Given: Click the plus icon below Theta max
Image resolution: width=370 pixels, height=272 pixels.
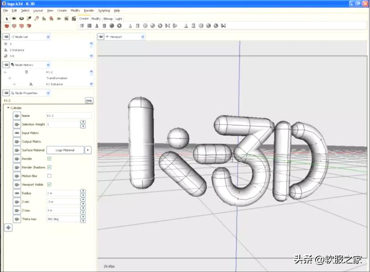Looking at the screenshot, I should [x=8, y=228].
